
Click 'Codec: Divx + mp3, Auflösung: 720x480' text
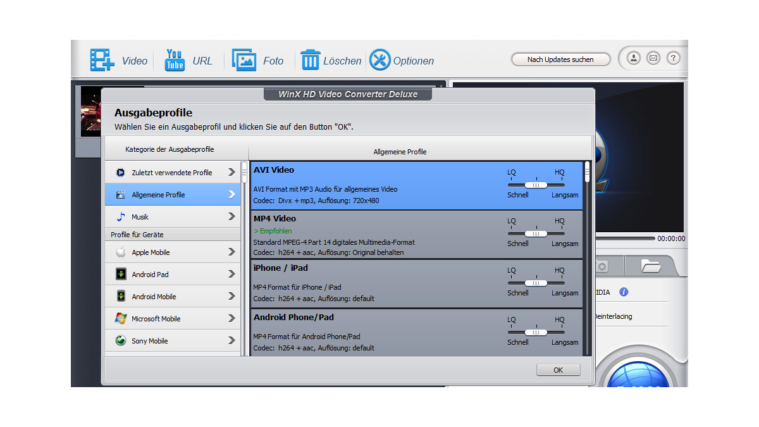coord(316,201)
